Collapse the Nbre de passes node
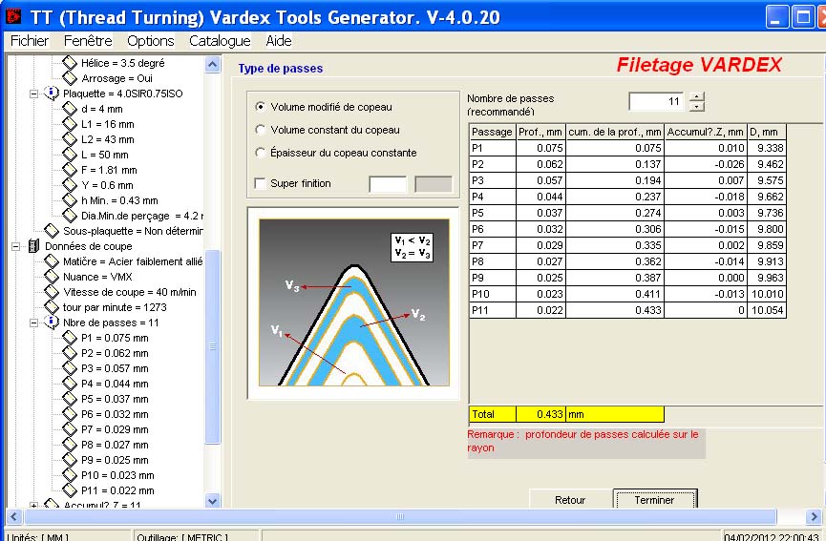 tap(33, 323)
